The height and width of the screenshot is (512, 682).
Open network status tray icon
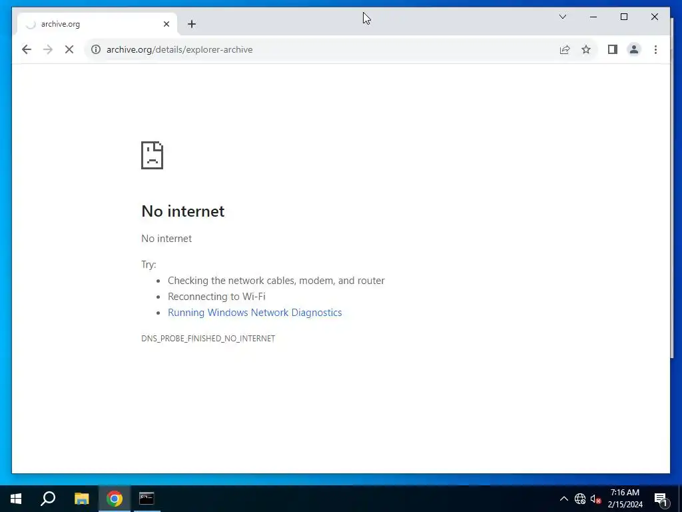(x=580, y=499)
